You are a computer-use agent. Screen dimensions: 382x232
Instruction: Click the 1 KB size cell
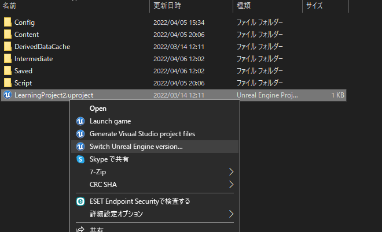coord(337,95)
